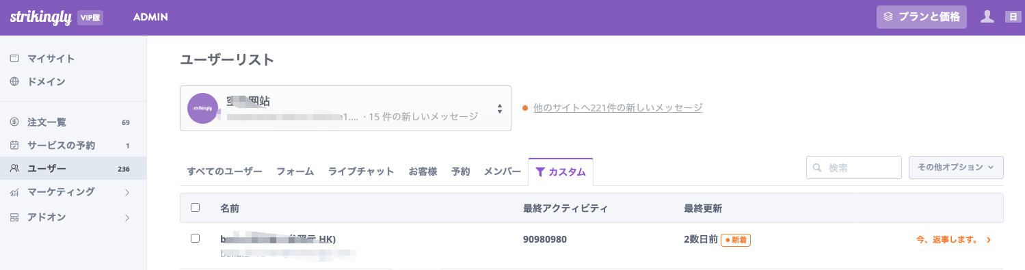This screenshot has width=1025, height=270.
Task: Click the ユーザー people icon
Action: point(14,168)
